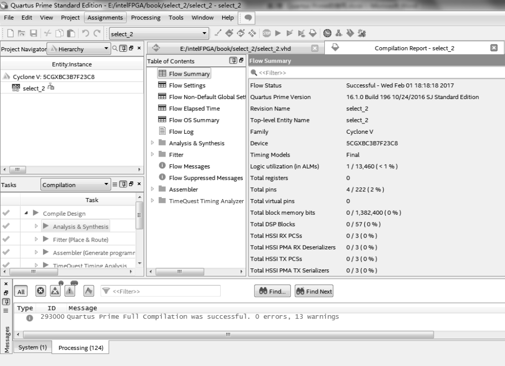This screenshot has width=505, height=366.
Task: Expand the Fitter (Place & Route) task
Action: point(36,239)
